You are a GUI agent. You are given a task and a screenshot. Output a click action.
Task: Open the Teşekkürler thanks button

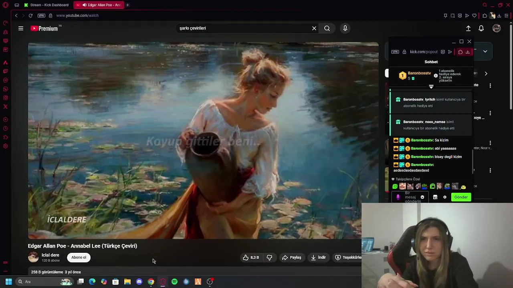pyautogui.click(x=348, y=258)
